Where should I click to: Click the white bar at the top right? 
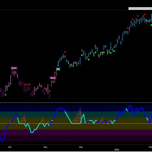(140, 8)
